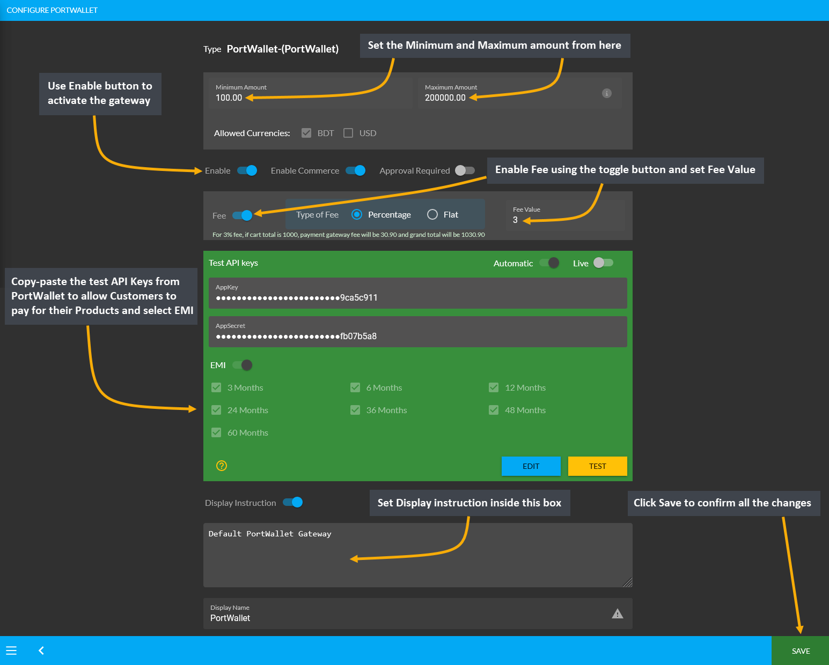829x665 pixels.
Task: Toggle the Automatic switch
Action: 549,263
